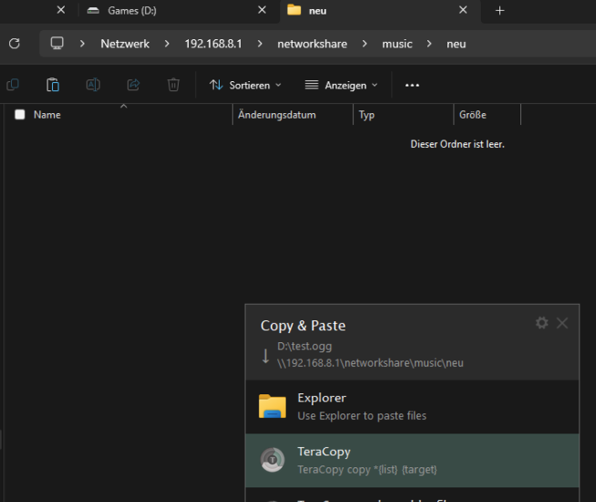Toggle the select-all checkbox beside Name

tap(20, 115)
